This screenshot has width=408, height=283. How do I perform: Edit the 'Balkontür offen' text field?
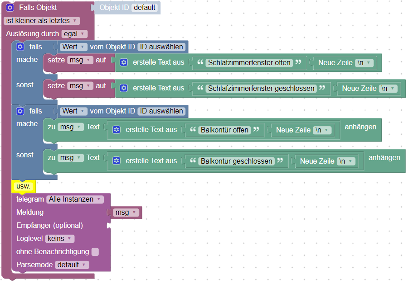pyautogui.click(x=224, y=130)
